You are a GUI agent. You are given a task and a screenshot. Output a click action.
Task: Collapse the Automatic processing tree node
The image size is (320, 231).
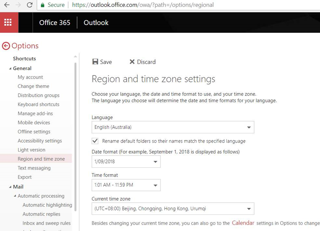(x=15, y=196)
